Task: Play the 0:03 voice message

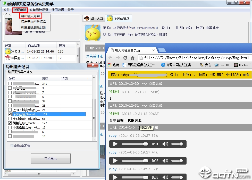Action: tap(115, 177)
